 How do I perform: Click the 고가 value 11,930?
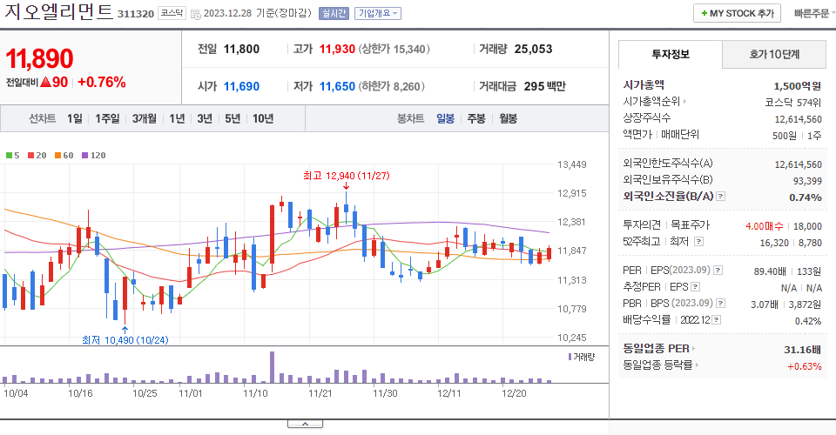[x=337, y=49]
